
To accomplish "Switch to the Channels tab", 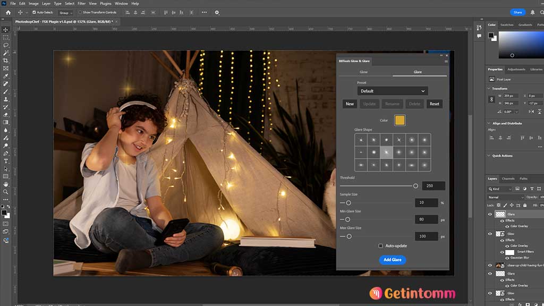I will 508,178.
